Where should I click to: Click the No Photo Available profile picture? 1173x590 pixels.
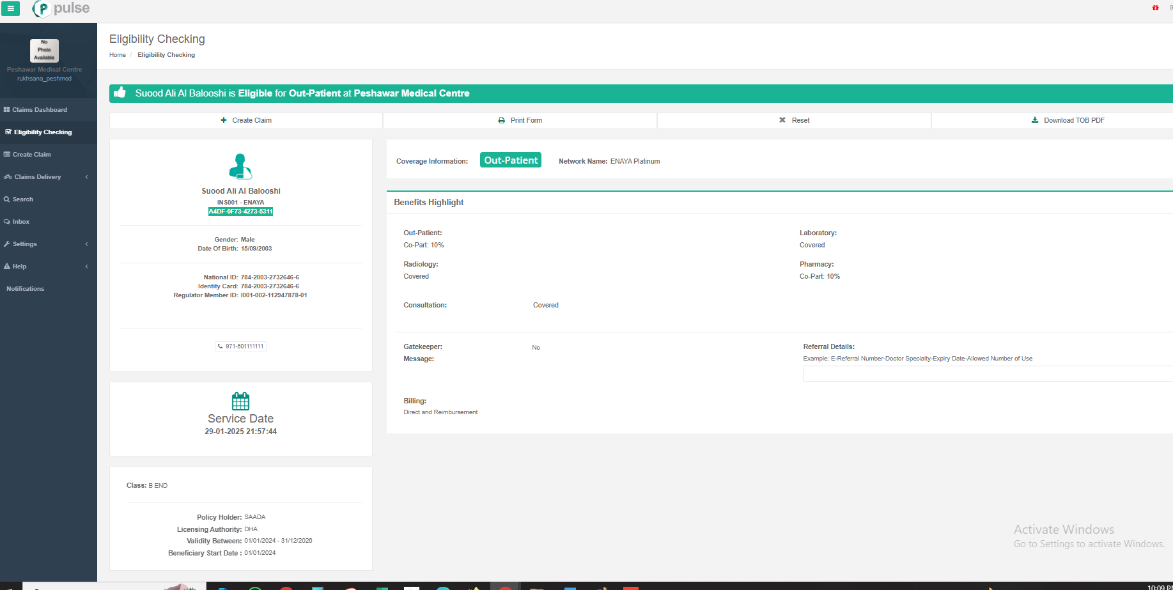[x=44, y=50]
